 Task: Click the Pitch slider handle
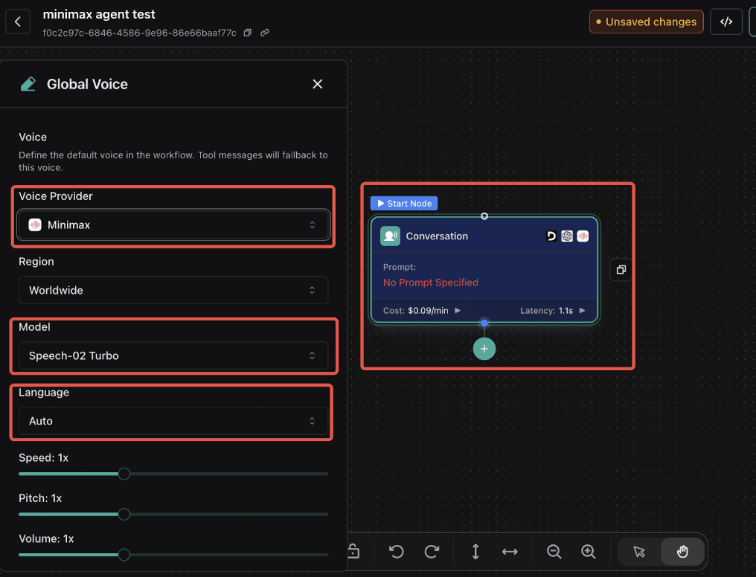click(x=124, y=515)
